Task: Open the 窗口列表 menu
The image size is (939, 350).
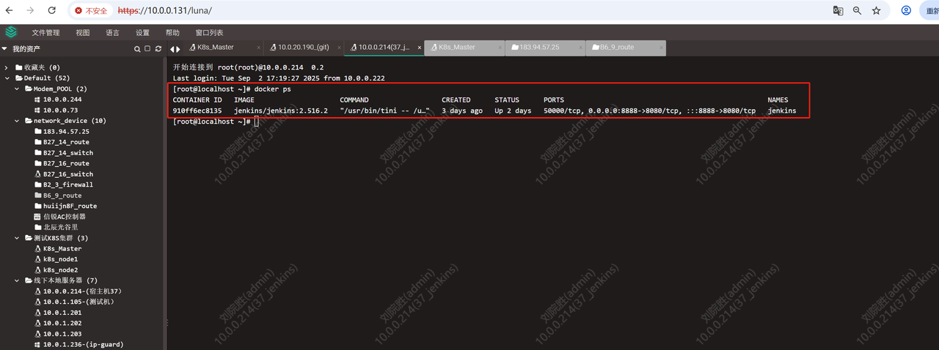Action: click(209, 33)
